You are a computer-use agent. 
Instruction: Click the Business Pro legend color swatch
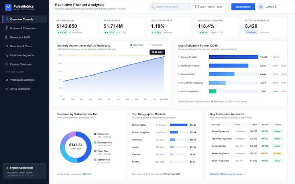coord(95,143)
